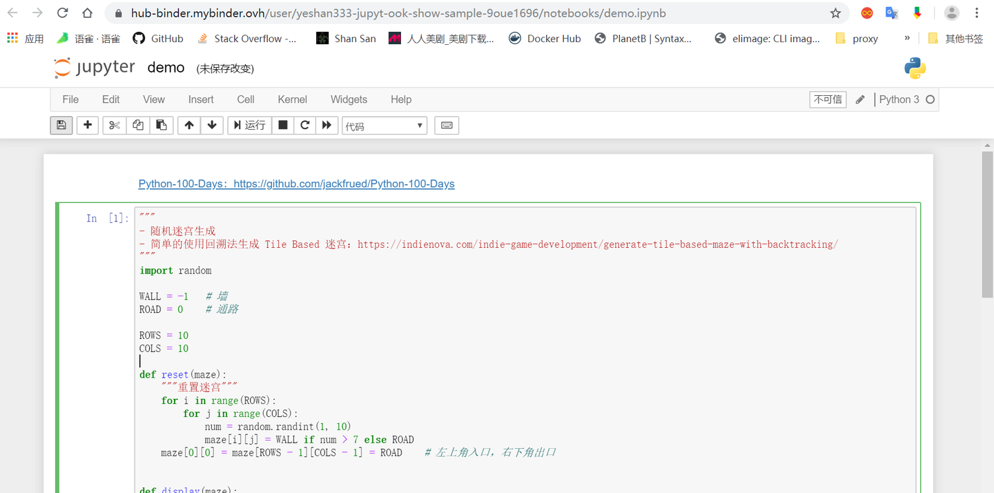This screenshot has height=493, width=994.
Task: Star the page via the bookmark icon
Action: tap(835, 12)
